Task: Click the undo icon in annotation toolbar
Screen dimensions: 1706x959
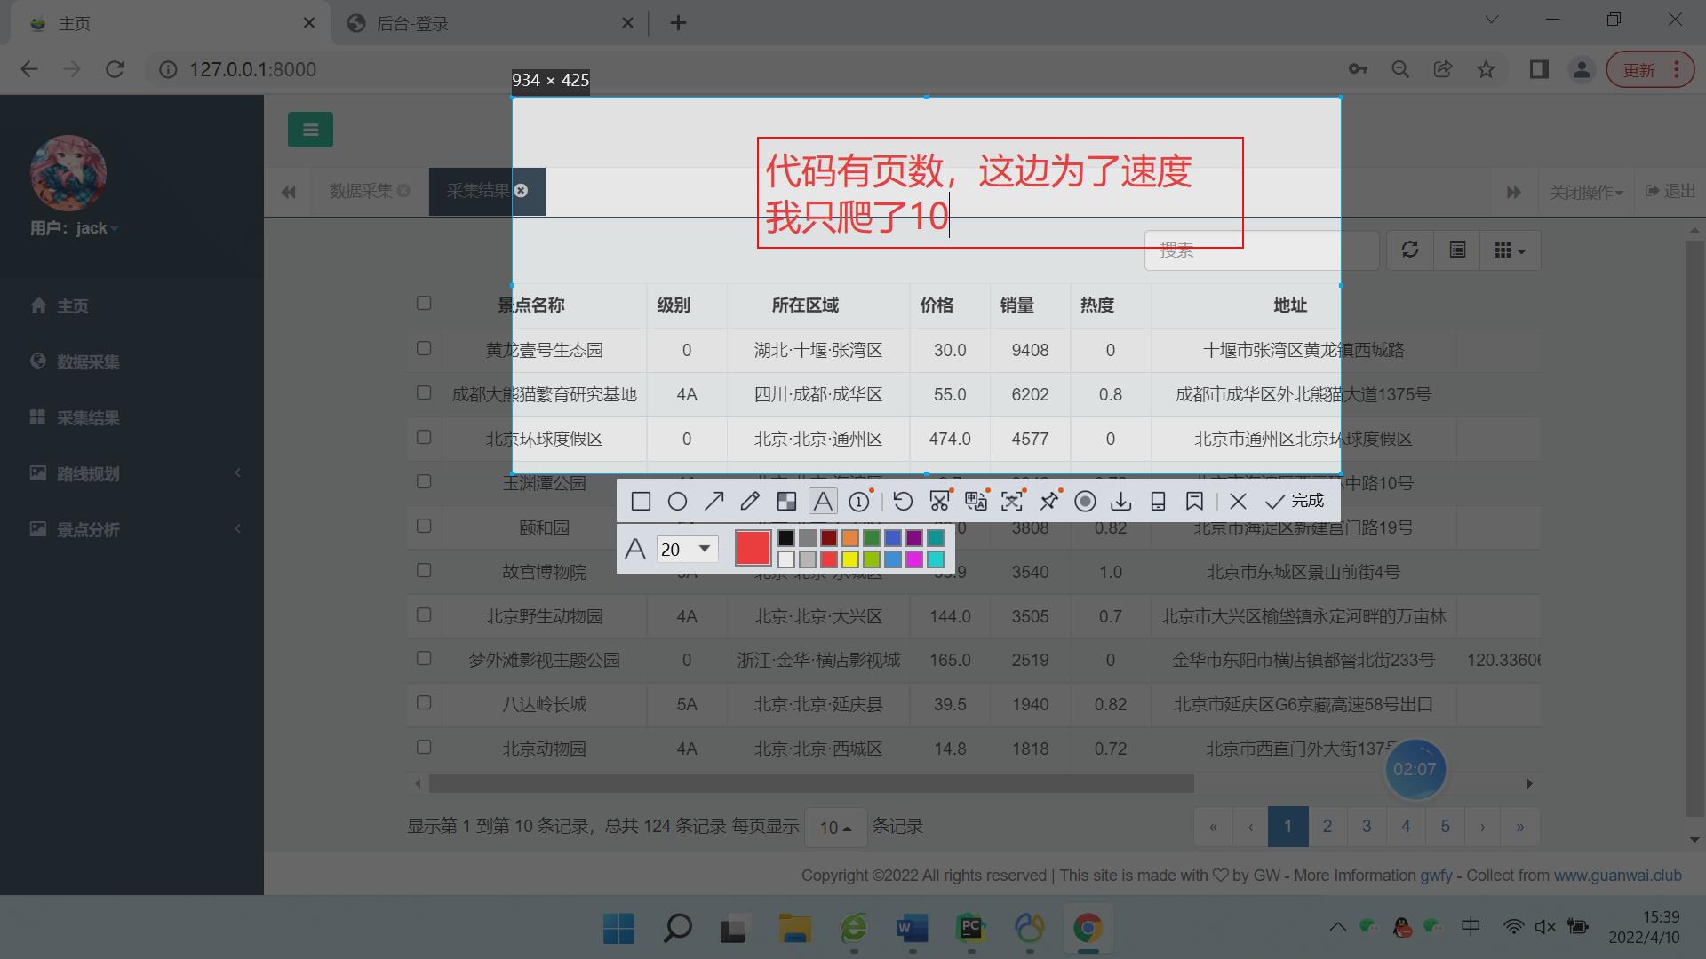Action: point(903,501)
